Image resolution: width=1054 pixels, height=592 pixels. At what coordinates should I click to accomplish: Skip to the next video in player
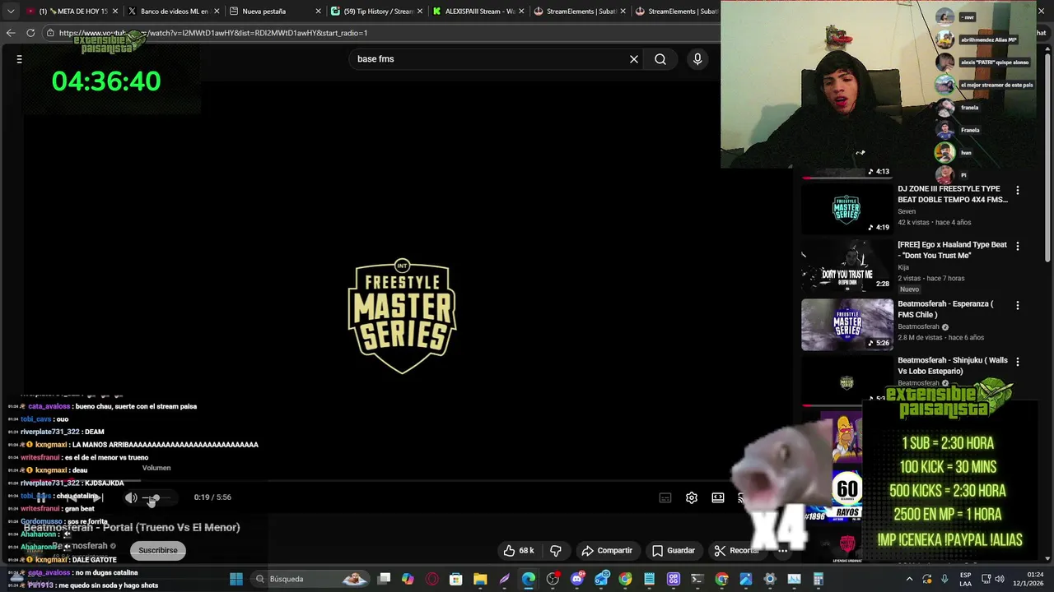coord(97,497)
